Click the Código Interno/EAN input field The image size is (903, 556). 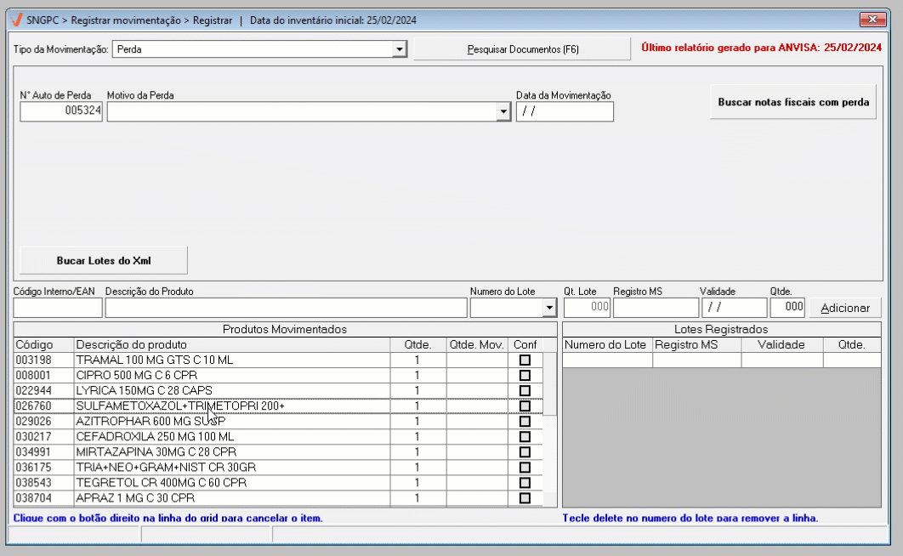click(x=57, y=308)
